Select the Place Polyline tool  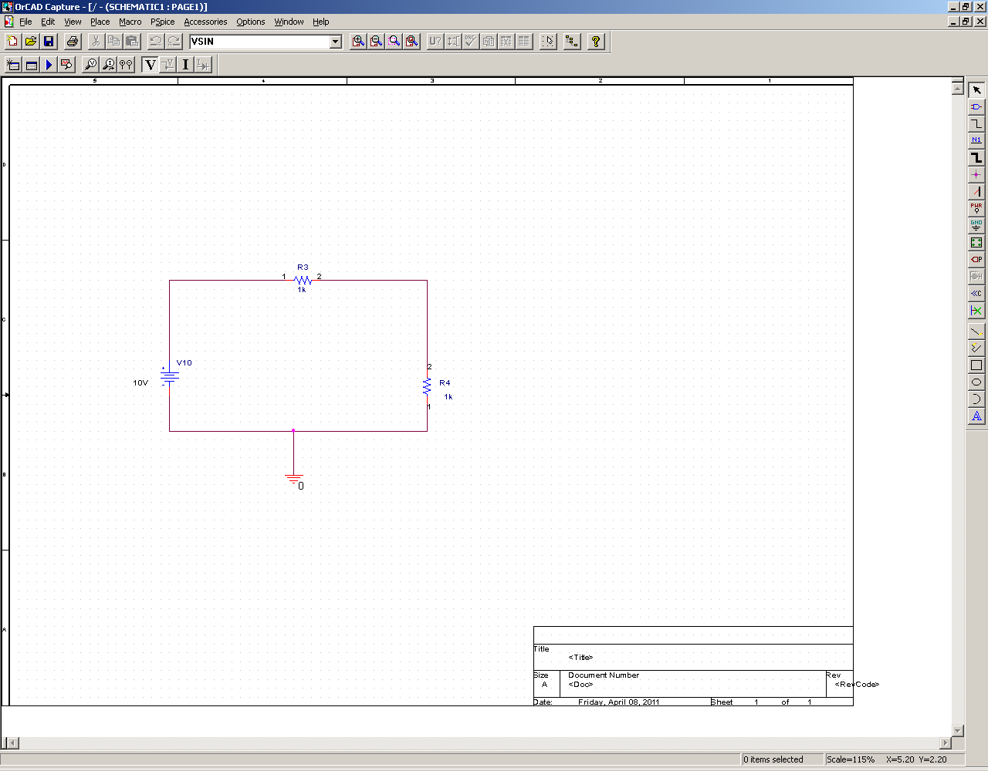coord(976,348)
